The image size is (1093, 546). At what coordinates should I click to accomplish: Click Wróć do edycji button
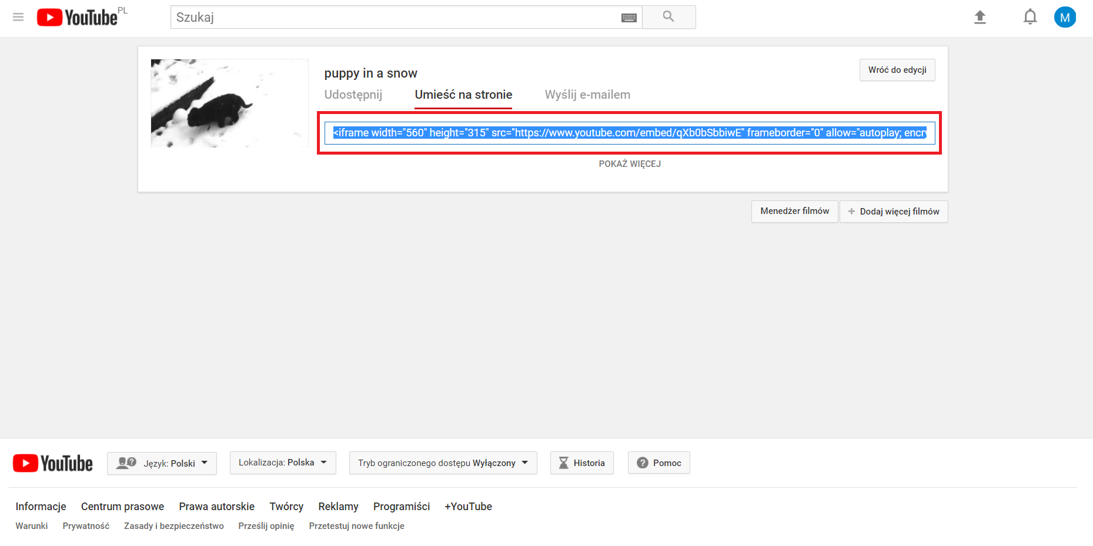(x=897, y=70)
